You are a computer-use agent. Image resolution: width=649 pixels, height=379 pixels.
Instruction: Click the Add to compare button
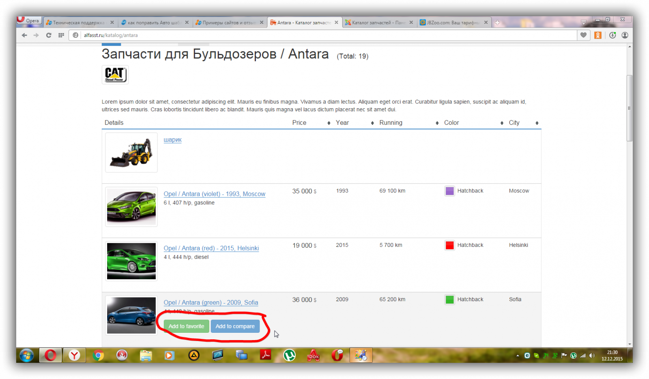(235, 326)
